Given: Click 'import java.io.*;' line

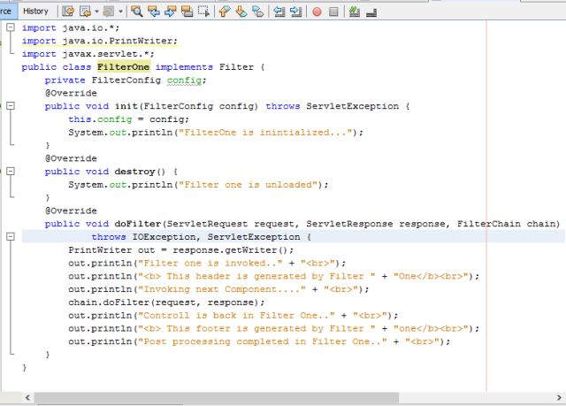Looking at the screenshot, I should (x=71, y=27).
